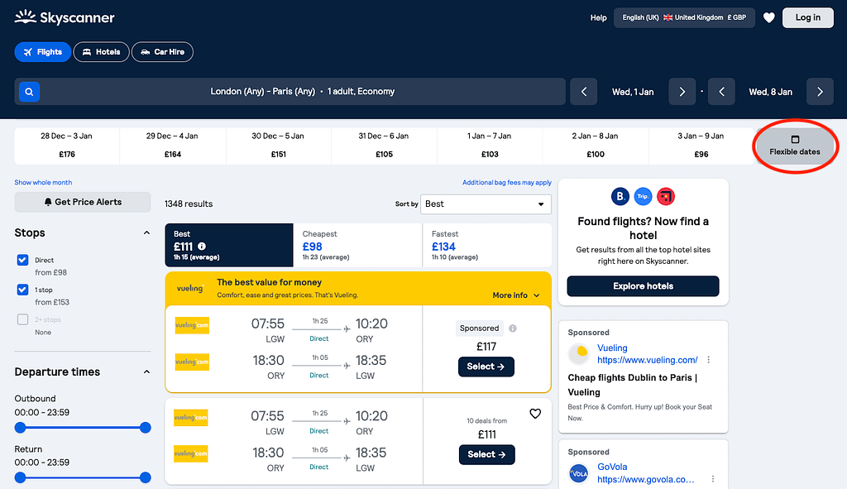
Task: Open the Sort by Best dropdown
Action: coord(486,204)
